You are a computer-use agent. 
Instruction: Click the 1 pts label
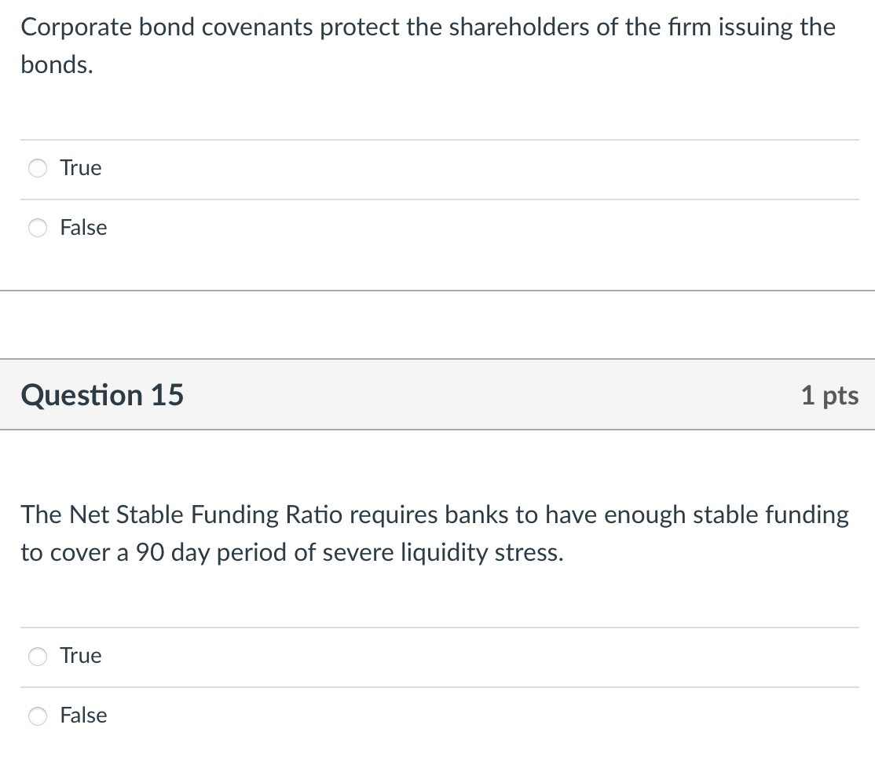click(x=830, y=395)
